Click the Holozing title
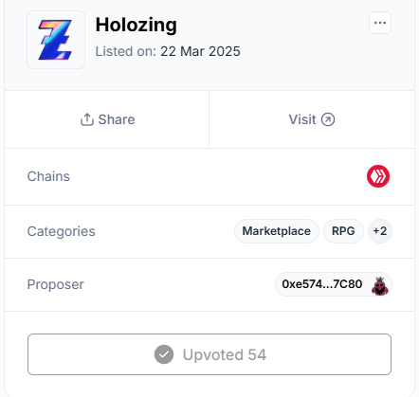 137,26
